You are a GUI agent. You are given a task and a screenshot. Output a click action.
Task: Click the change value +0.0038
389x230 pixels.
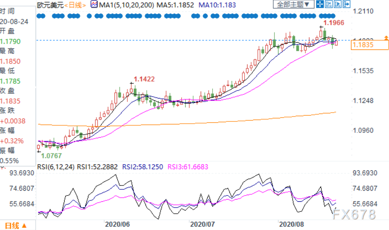pyautogui.click(x=13, y=121)
